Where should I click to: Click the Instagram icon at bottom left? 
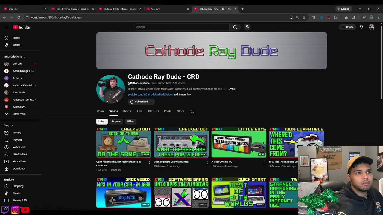point(15,210)
